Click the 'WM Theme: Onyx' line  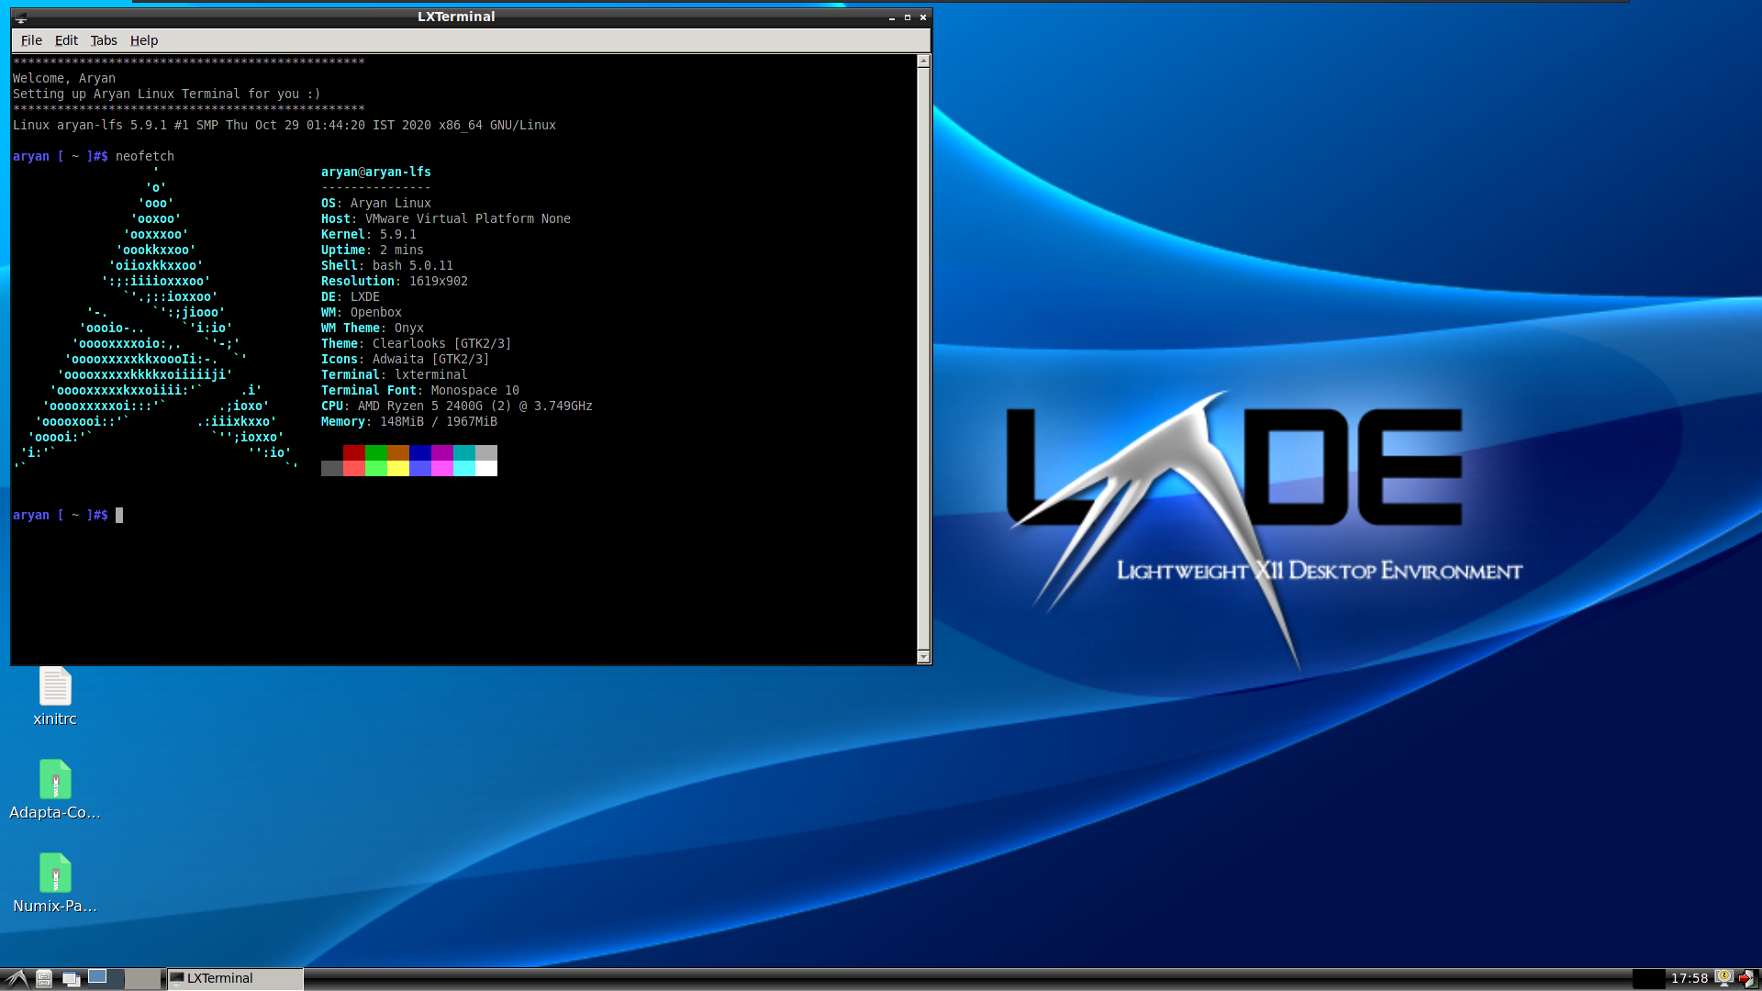(x=373, y=328)
